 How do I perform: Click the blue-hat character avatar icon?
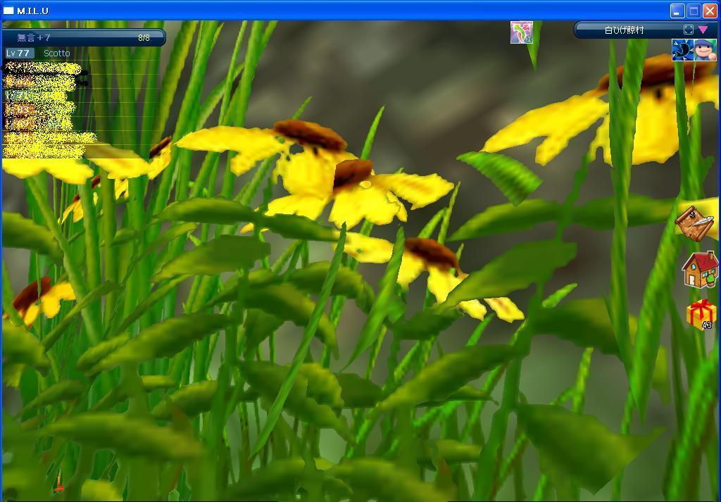tap(705, 50)
